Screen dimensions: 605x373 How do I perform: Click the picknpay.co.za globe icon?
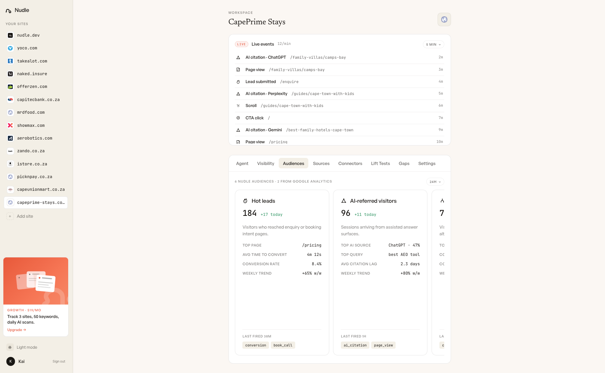click(x=10, y=177)
